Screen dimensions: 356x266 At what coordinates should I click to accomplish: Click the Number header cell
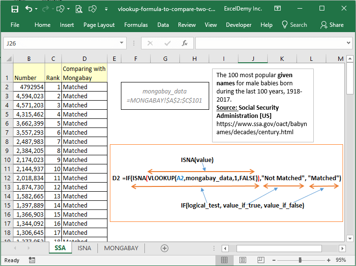coord(29,73)
